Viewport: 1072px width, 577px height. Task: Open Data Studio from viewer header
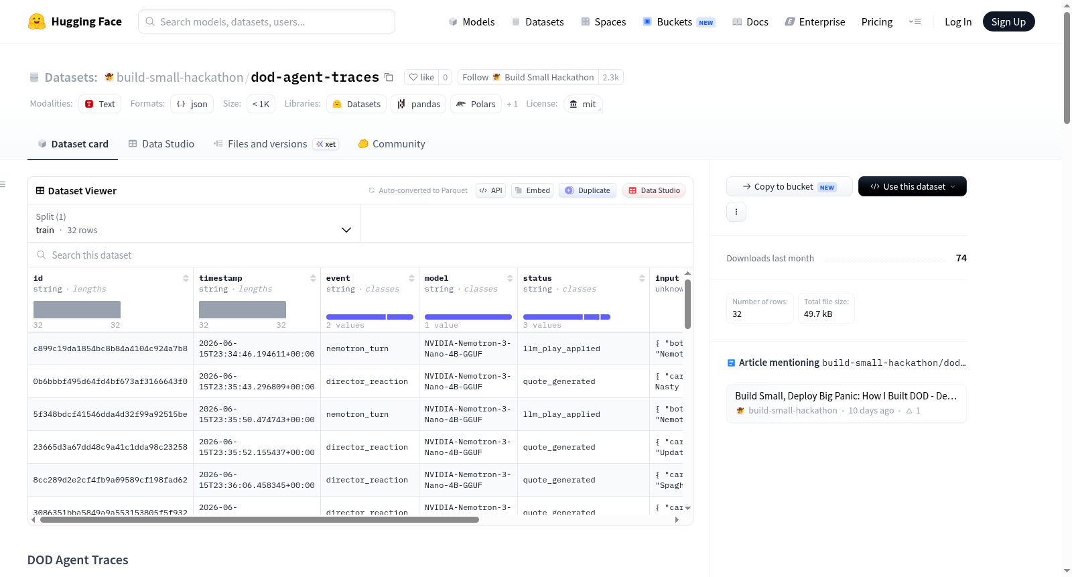coord(654,190)
